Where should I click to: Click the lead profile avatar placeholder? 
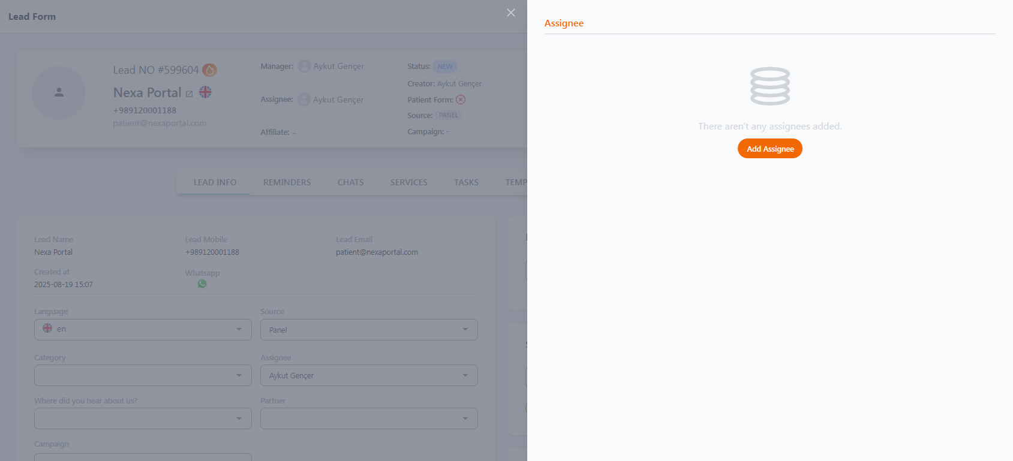[59, 92]
